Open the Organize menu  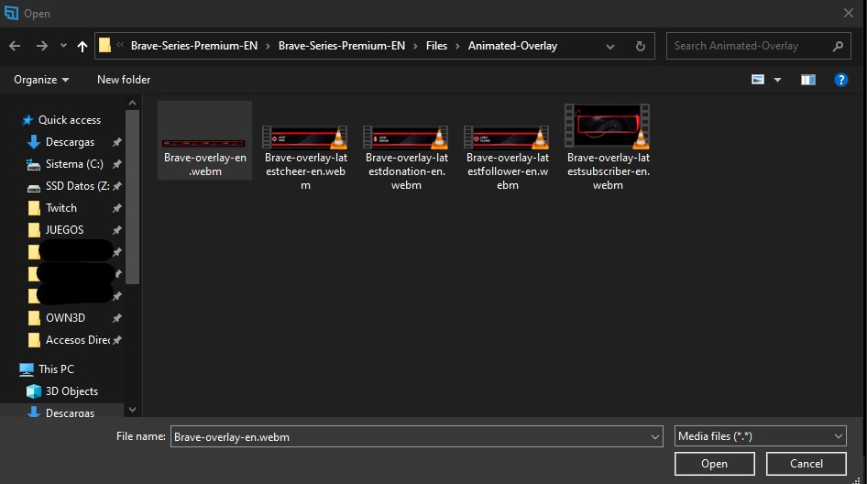[x=41, y=80]
